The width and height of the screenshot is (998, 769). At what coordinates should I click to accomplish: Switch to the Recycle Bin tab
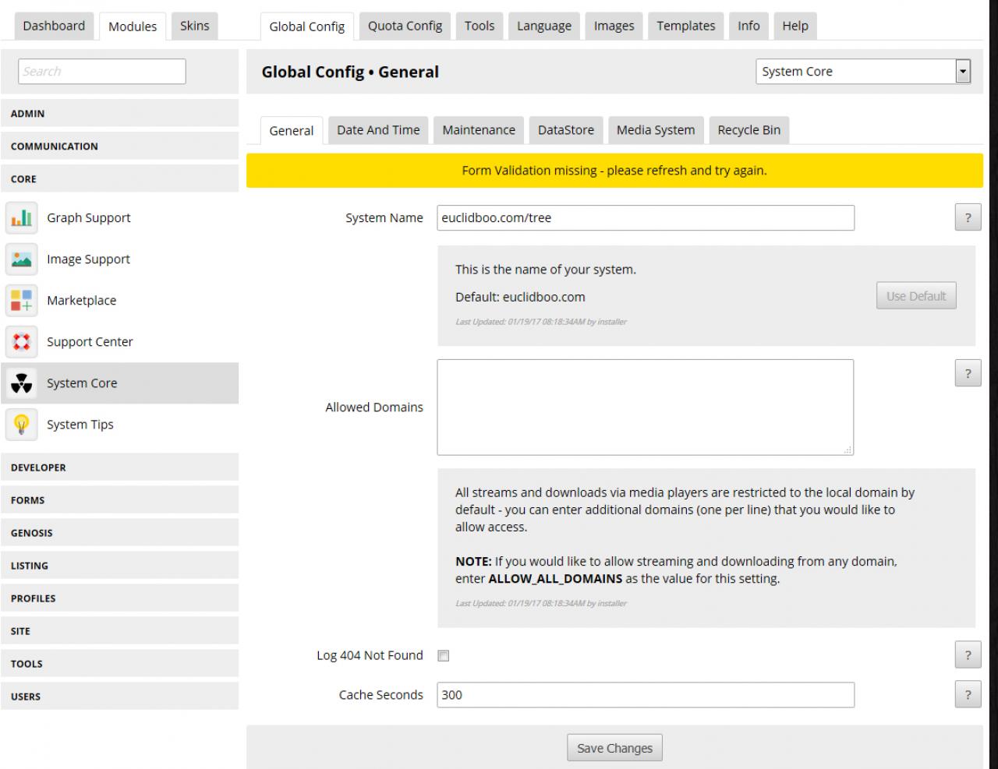click(x=748, y=130)
